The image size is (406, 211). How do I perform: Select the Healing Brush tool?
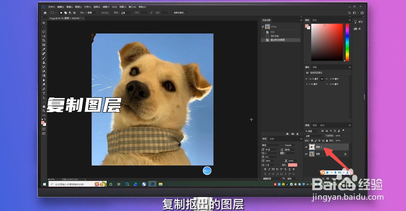(x=44, y=54)
